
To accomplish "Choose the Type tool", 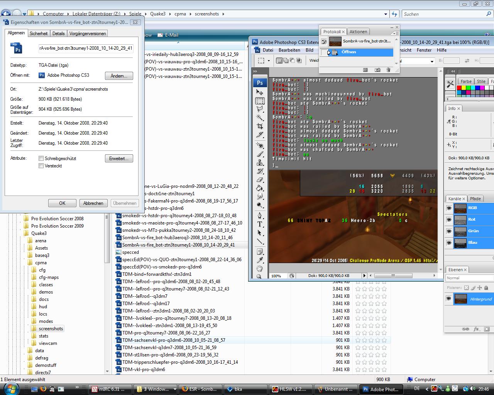I will pyautogui.click(x=260, y=224).
